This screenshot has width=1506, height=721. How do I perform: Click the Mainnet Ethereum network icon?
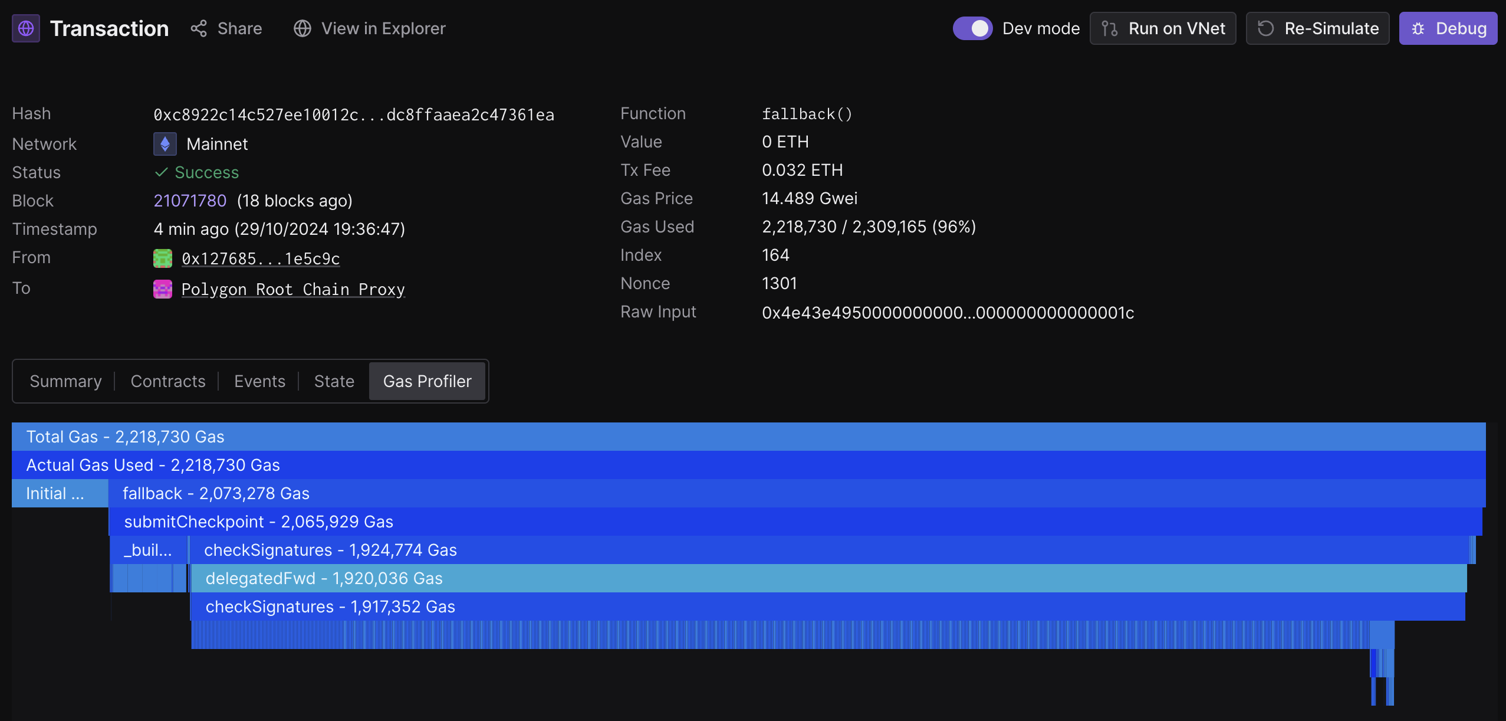click(x=165, y=144)
